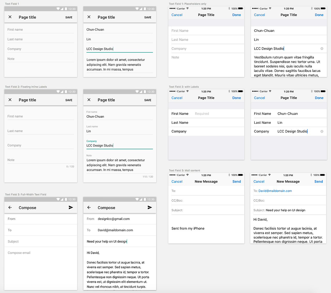Focus First Name placeholder in iOS Placeholders form

(x=206, y=30)
